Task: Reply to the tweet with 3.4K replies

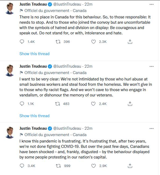Action: coord(22,166)
